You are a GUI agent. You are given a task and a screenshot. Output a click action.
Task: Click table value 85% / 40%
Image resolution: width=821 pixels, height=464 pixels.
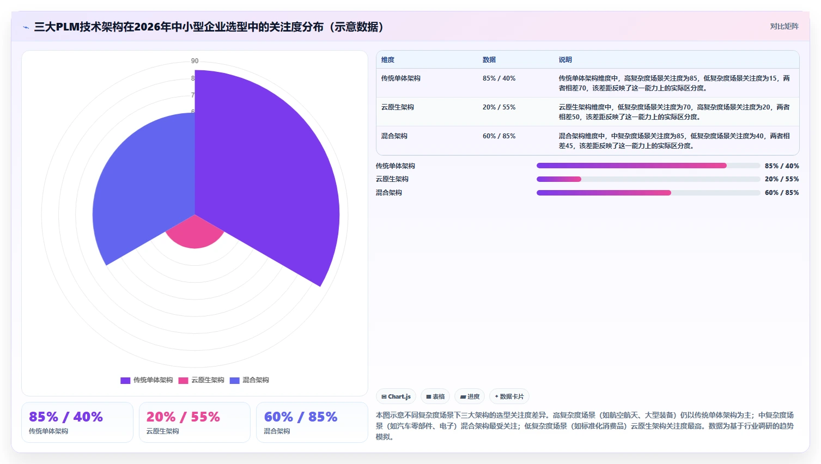499,78
